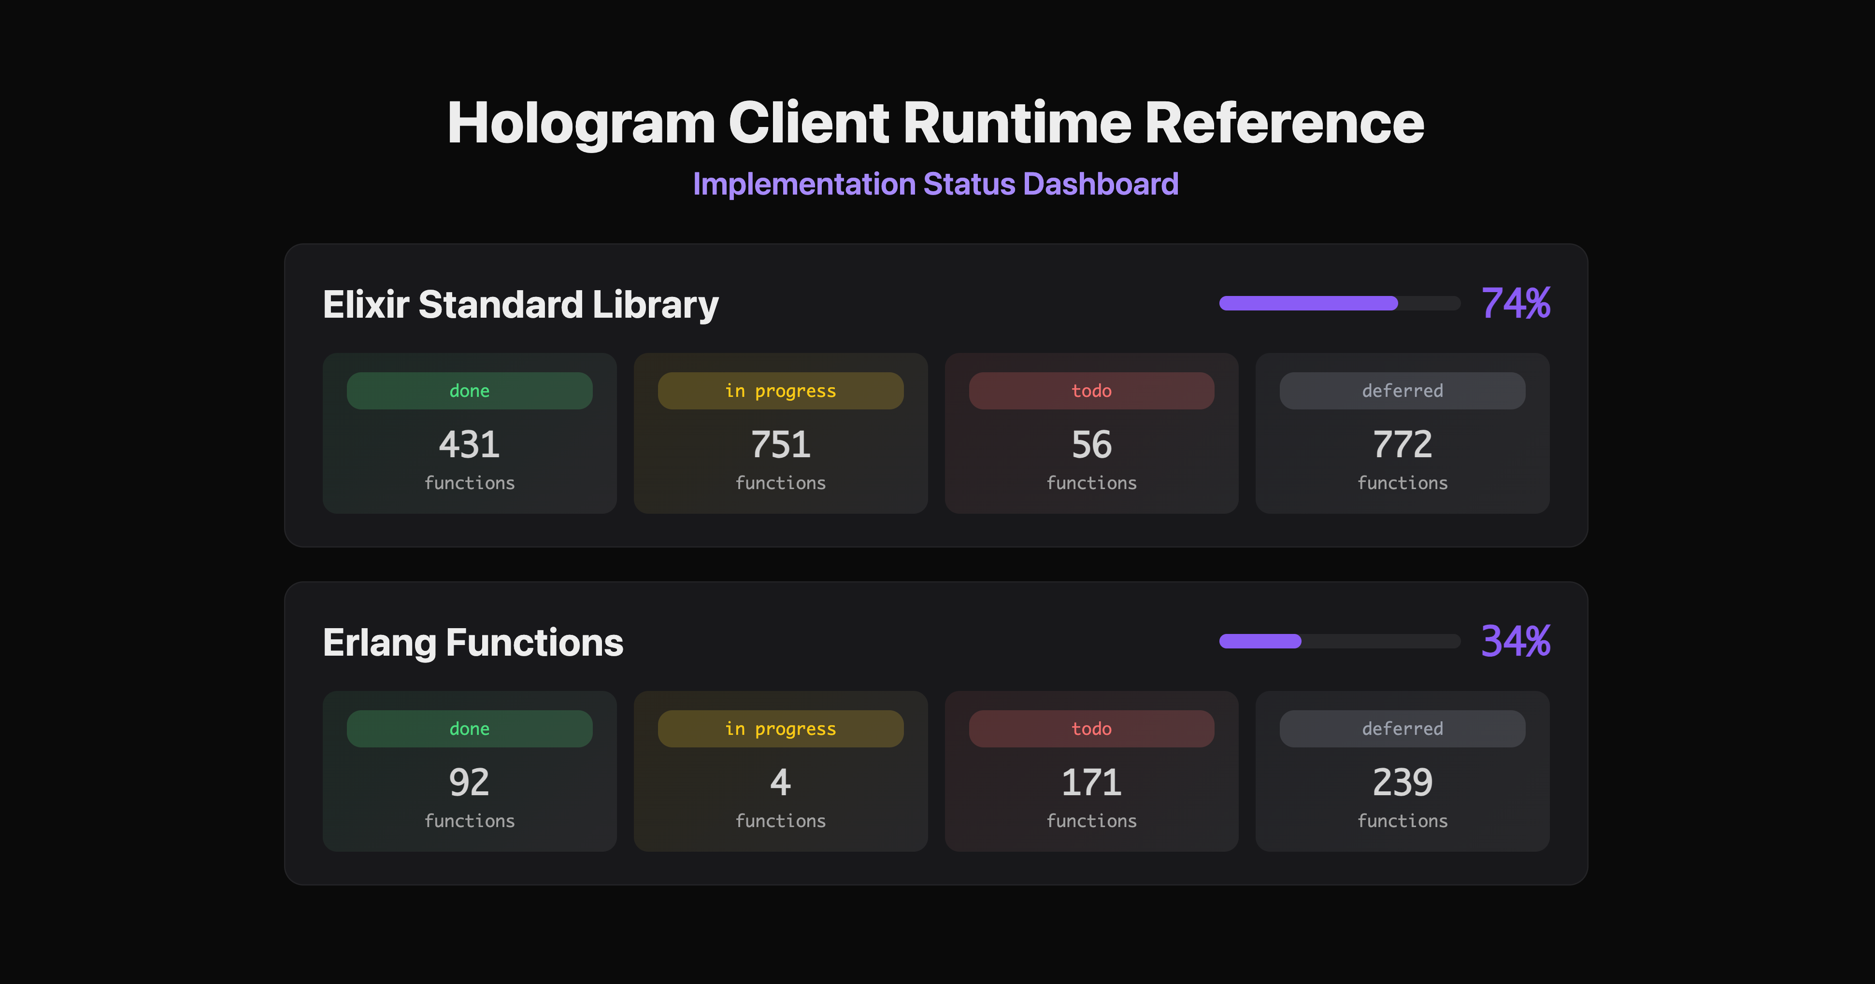Click the Elixir done status badge
This screenshot has height=984, width=1875.
click(470, 391)
